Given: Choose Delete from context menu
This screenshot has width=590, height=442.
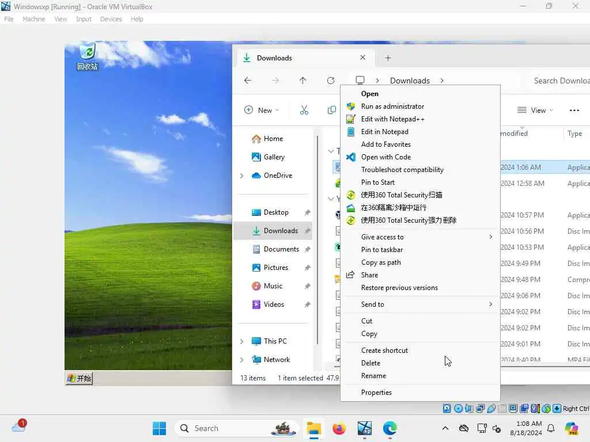Looking at the screenshot, I should click(420, 363).
